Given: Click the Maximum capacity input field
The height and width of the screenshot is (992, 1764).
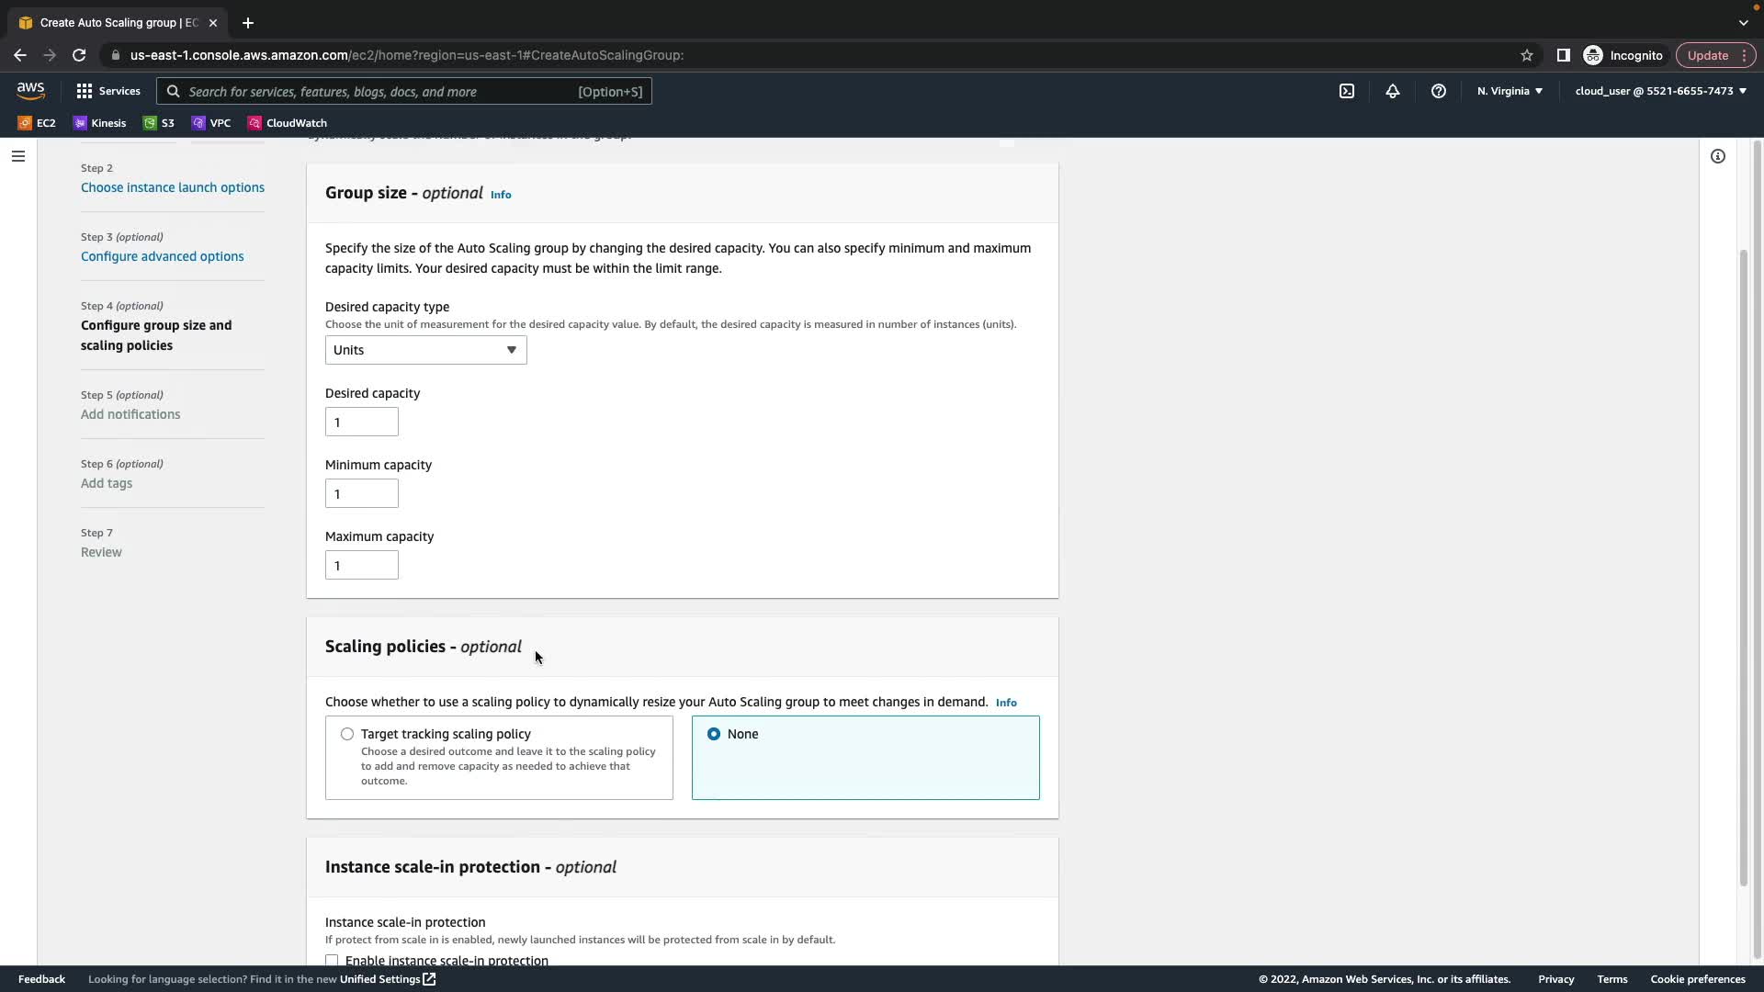Looking at the screenshot, I should pos(361,566).
